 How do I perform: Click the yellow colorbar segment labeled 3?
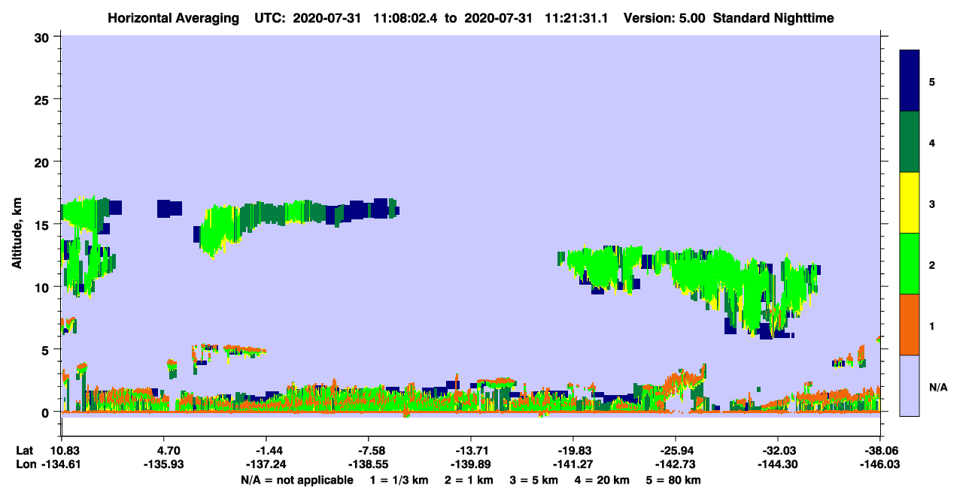pos(910,202)
